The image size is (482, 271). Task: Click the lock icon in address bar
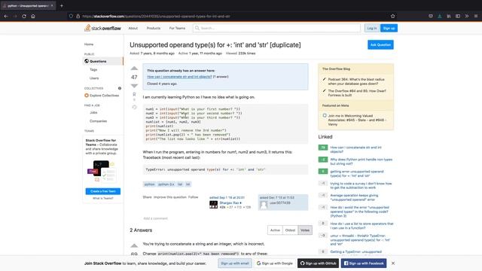[78, 16]
